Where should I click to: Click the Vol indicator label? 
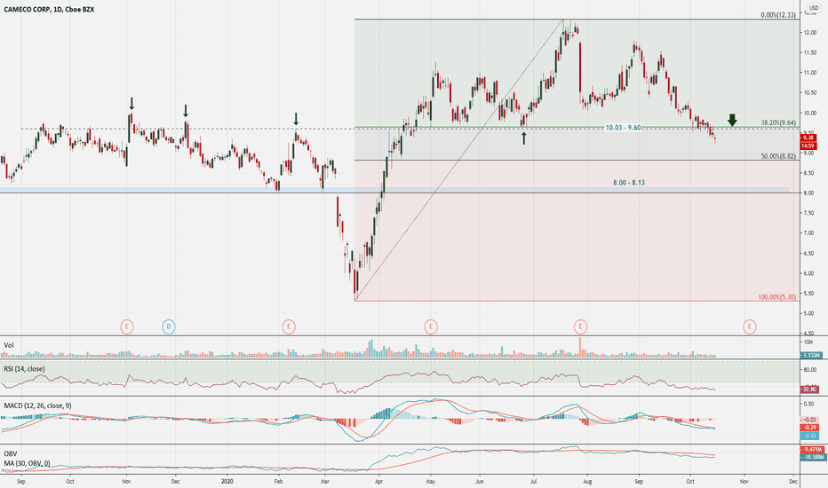coord(9,345)
